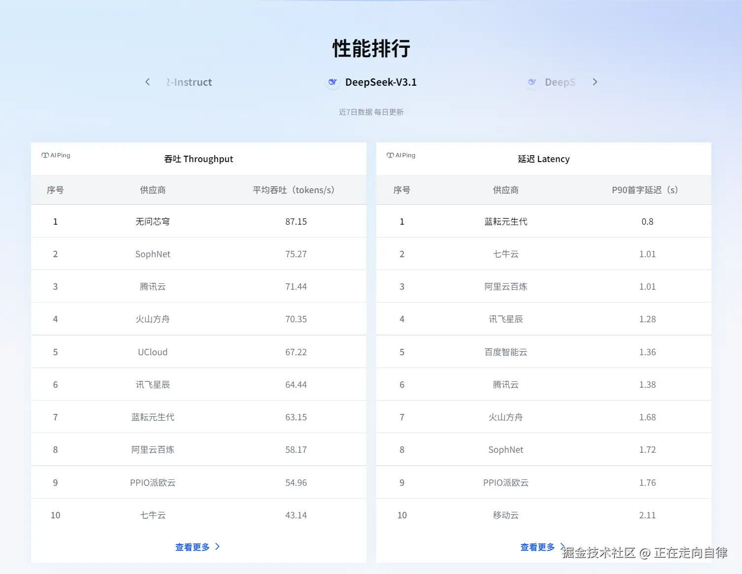Click latency value 2.11
742x574 pixels.
point(647,515)
